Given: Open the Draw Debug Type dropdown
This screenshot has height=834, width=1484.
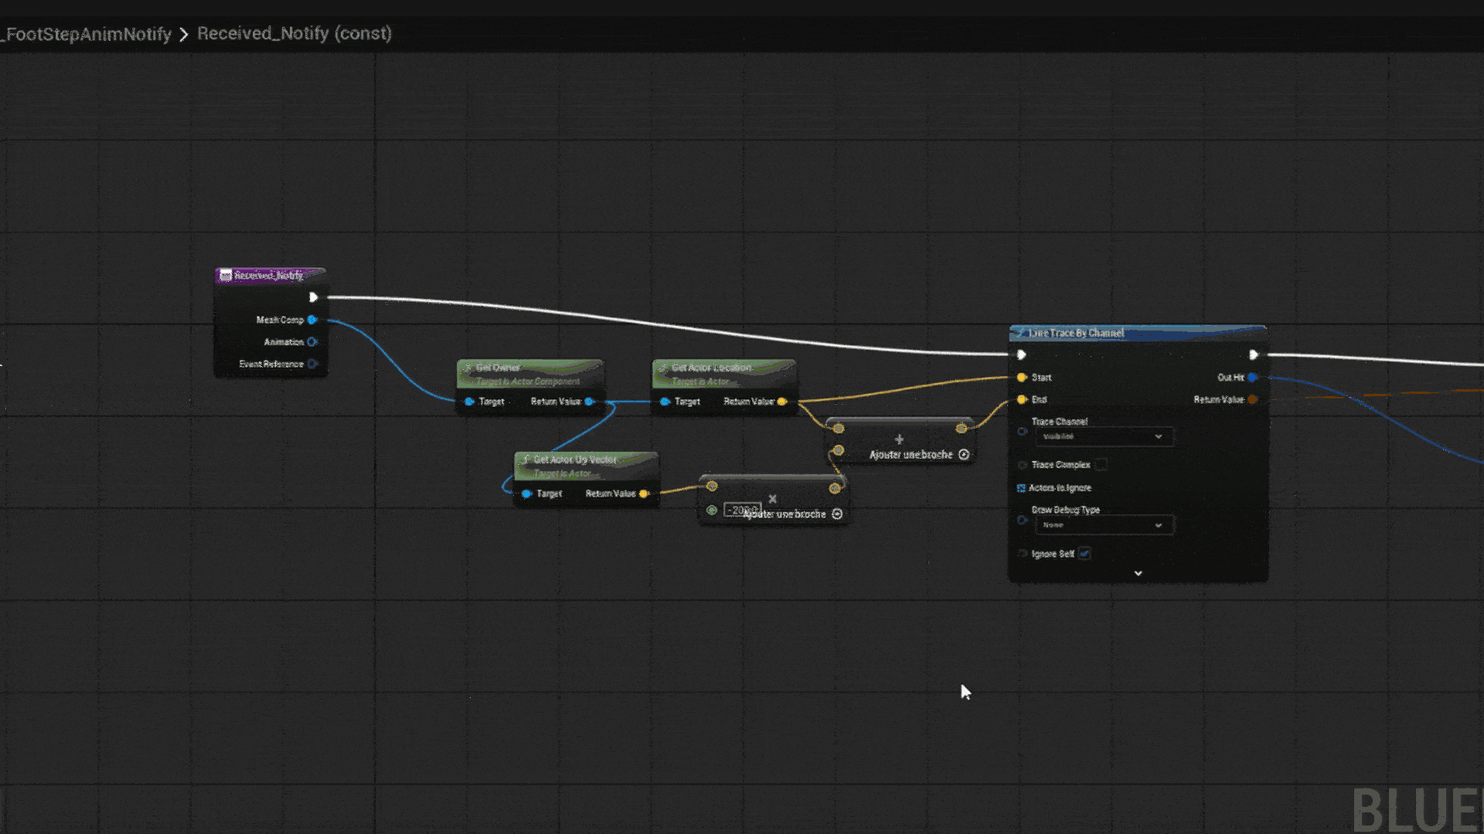Looking at the screenshot, I should (x=1103, y=525).
